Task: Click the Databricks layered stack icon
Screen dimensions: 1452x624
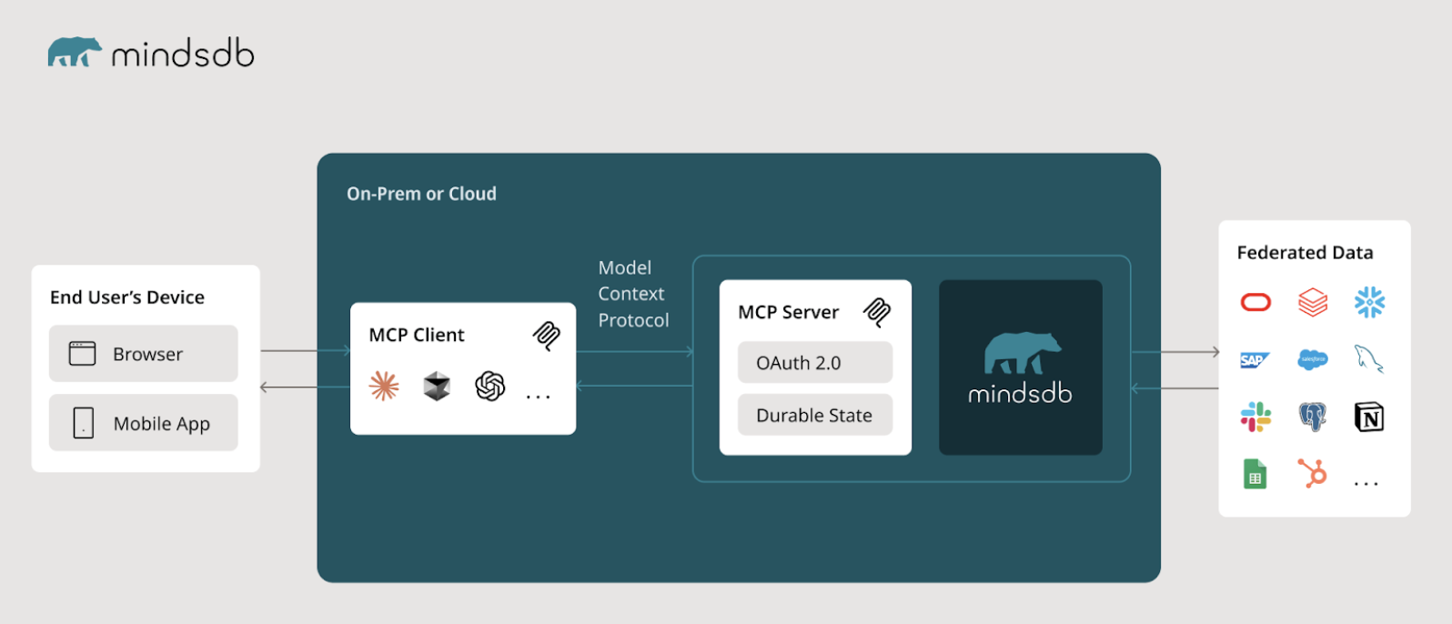Action: 1313,302
